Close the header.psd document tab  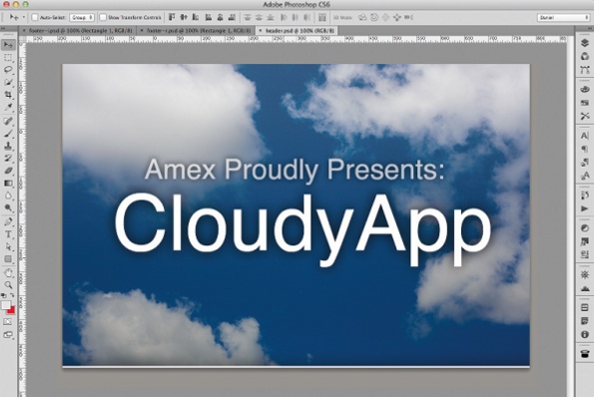pos(261,30)
